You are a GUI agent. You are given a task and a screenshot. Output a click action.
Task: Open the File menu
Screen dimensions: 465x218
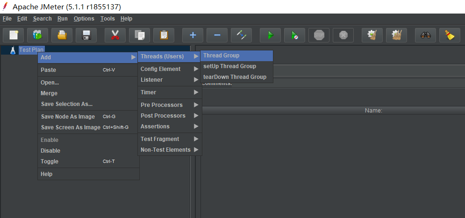(7, 19)
